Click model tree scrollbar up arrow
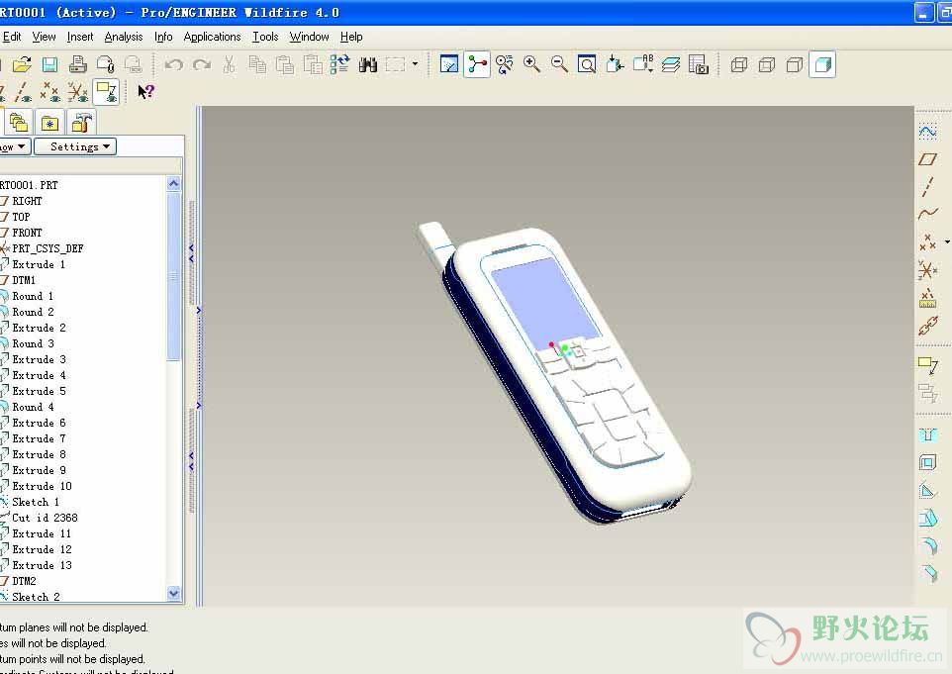Screen dimensions: 952x674 pos(173,183)
